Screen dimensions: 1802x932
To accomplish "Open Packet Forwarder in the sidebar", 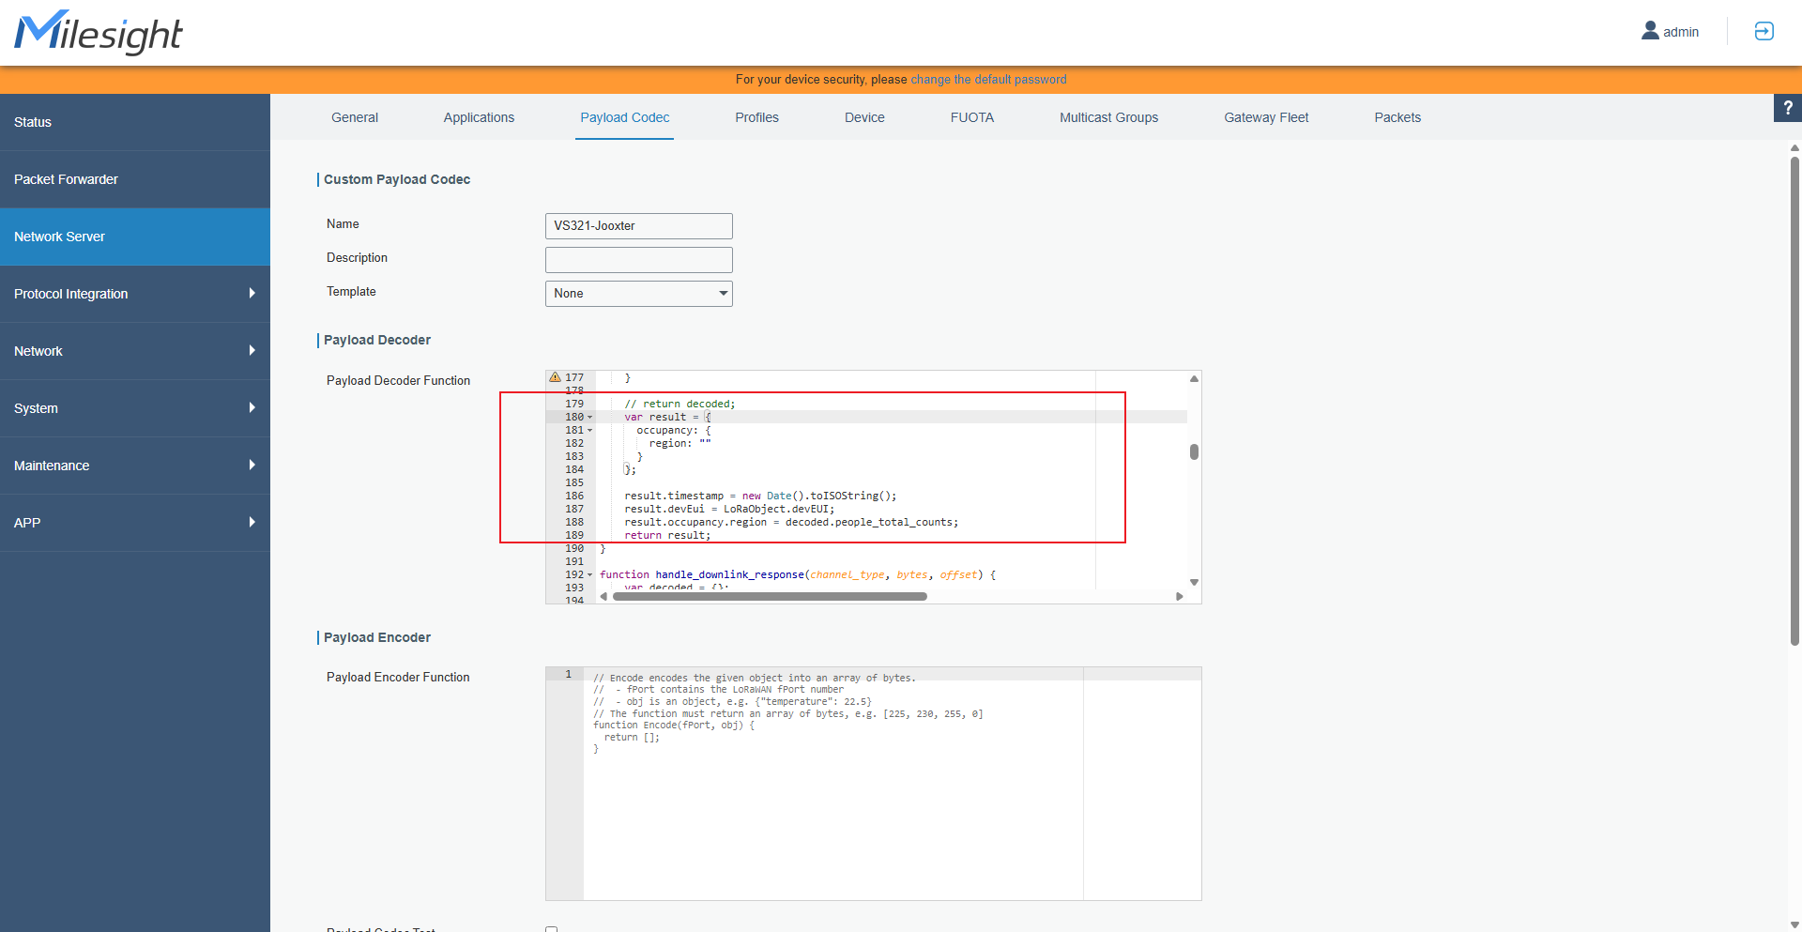I will pos(135,179).
